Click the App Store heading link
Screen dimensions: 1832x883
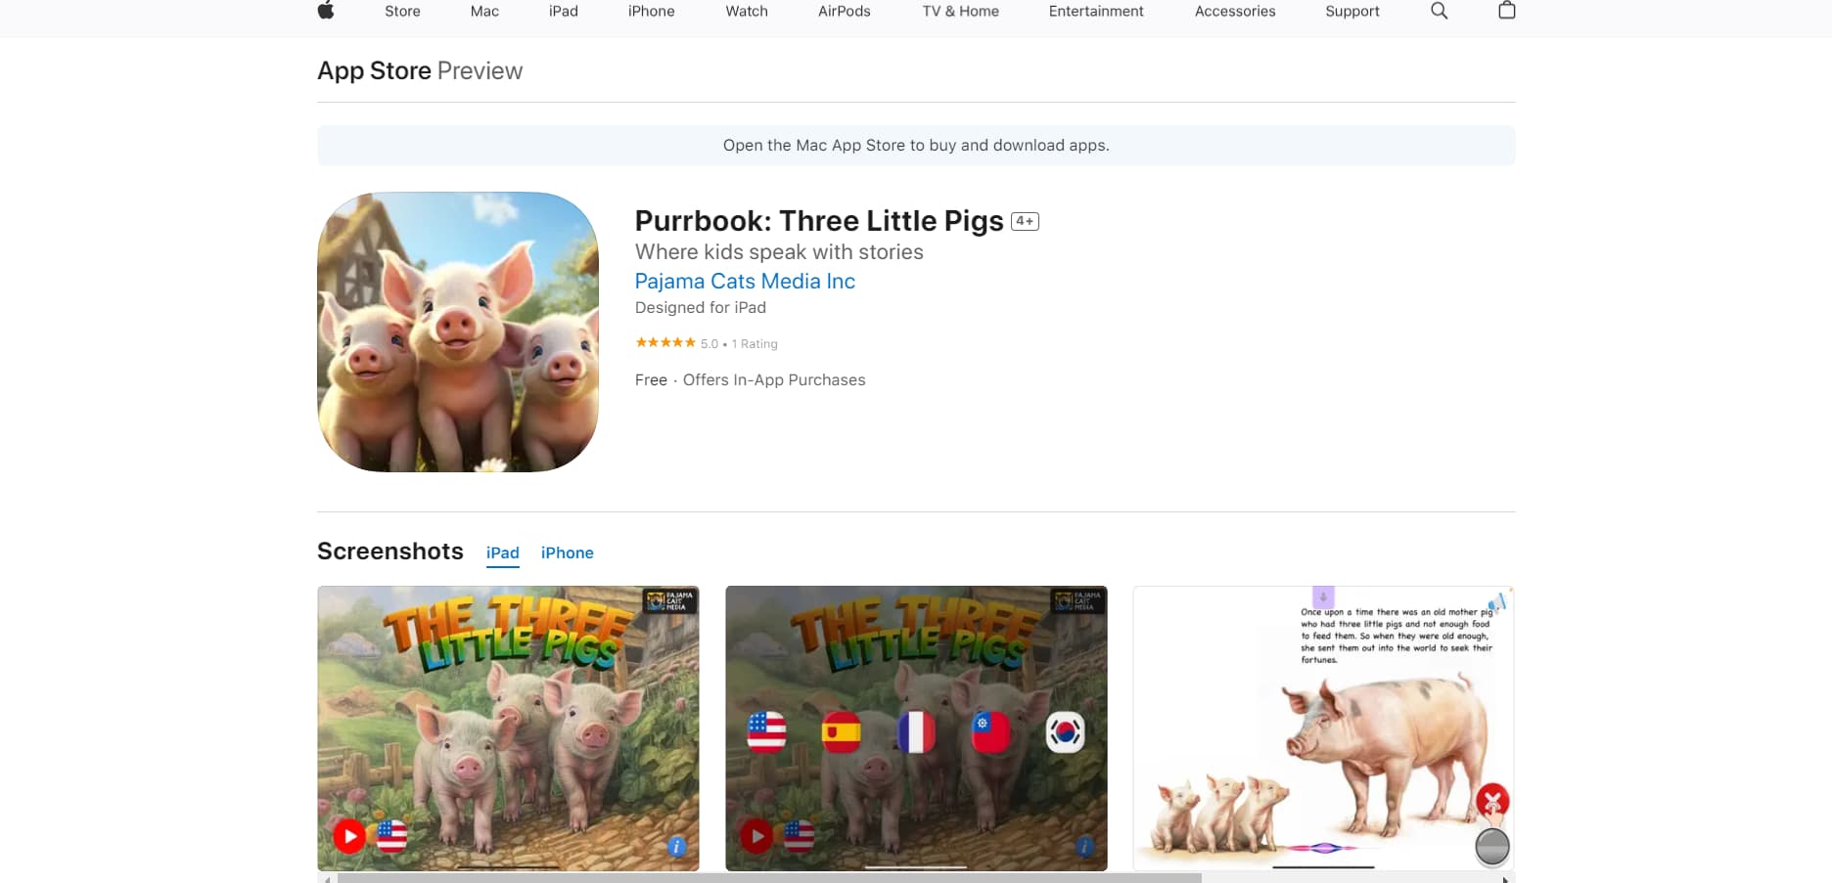tap(374, 71)
